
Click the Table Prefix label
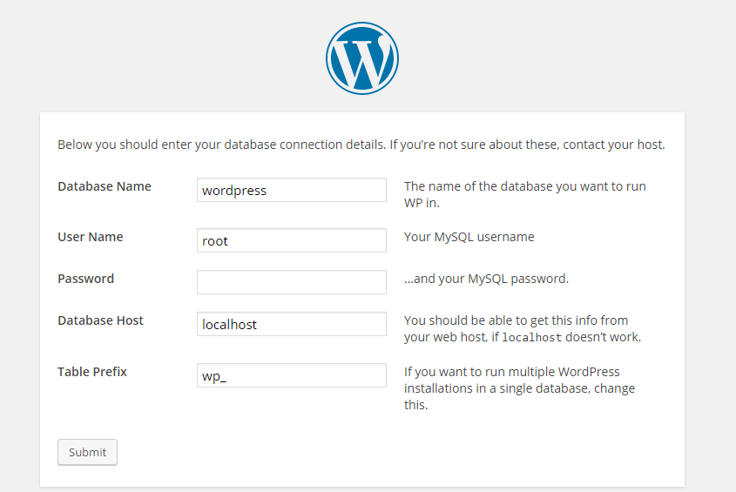click(x=92, y=371)
